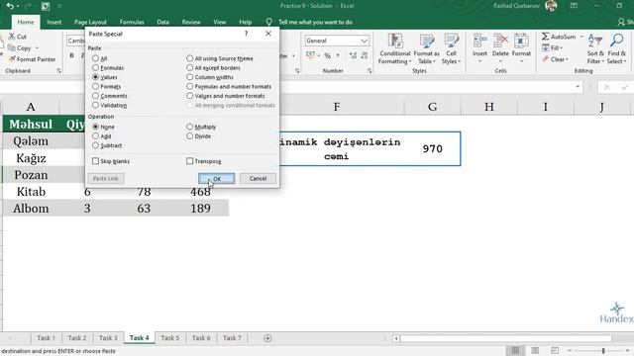Click the AutoSum sigma icon
Screen dimensions: 634x356
546,37
